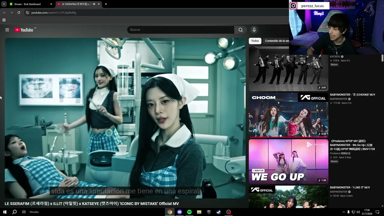Close the Stream - Kick Dashboard tab

click(x=51, y=4)
